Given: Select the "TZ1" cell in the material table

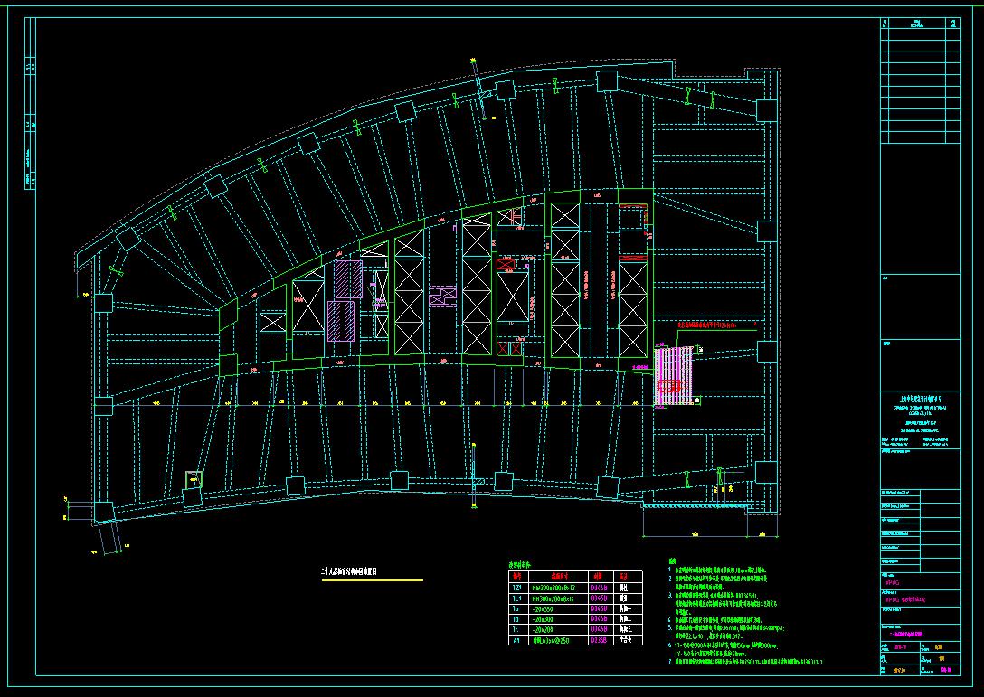Looking at the screenshot, I should pos(517,588).
